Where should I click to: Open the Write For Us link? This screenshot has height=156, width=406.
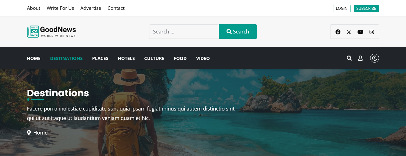(60, 8)
